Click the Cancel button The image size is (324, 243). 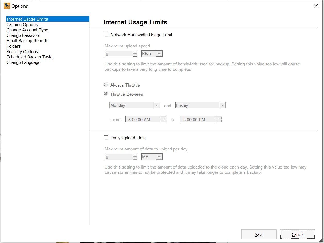tap(297, 234)
